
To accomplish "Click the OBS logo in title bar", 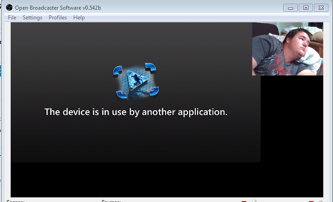I will click(x=9, y=7).
